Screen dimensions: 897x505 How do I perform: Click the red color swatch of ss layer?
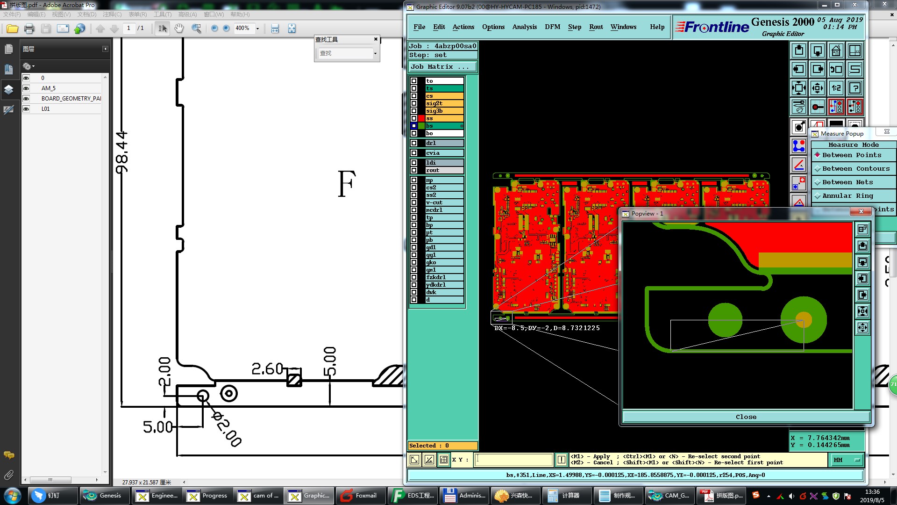coord(421,118)
